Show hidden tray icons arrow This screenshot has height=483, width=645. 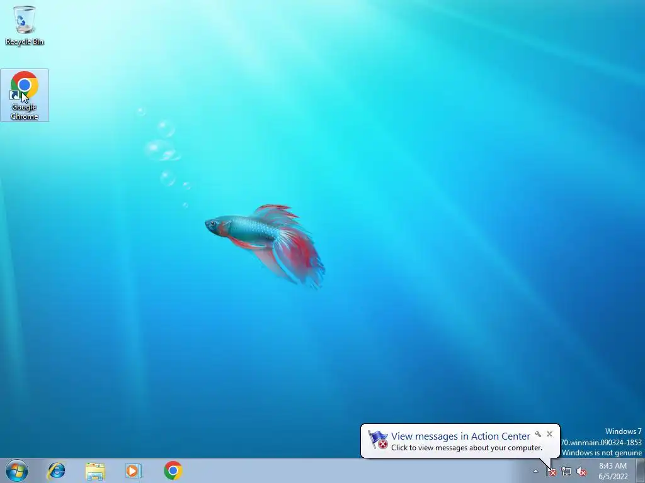coord(535,471)
